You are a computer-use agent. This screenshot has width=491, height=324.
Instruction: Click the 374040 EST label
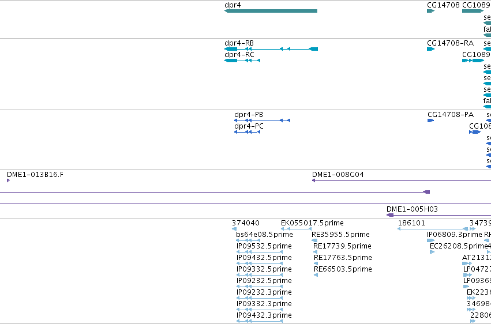246,223
